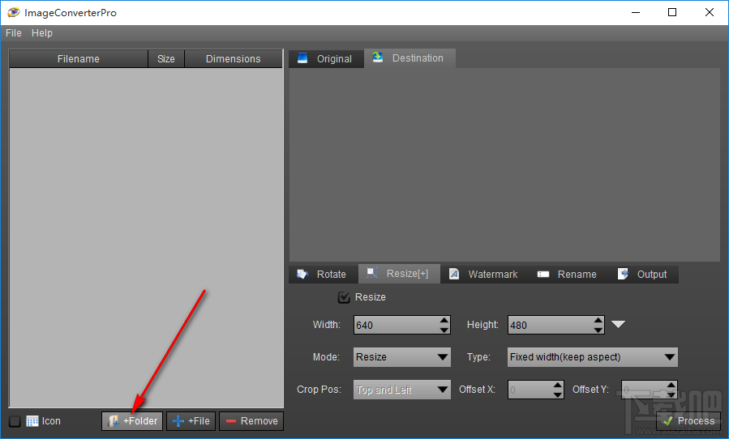
Task: Click the Remove button
Action: click(x=251, y=421)
